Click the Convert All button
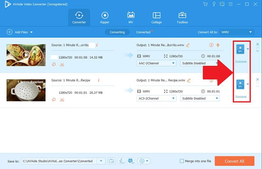 pos(235,161)
